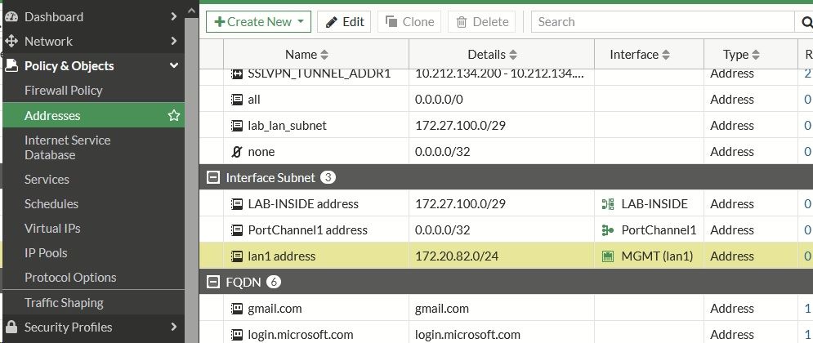
Task: Click the gmail.com FQDN address icon
Action: coord(236,309)
